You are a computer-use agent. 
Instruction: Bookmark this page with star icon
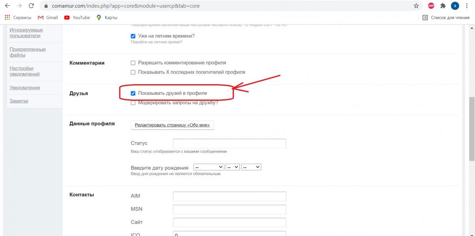[416, 6]
